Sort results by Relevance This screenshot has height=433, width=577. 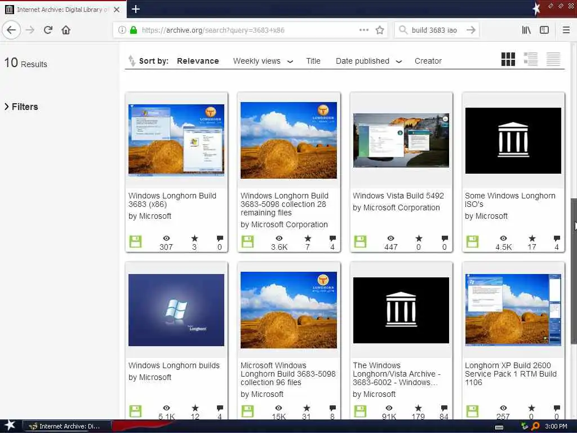pos(198,61)
